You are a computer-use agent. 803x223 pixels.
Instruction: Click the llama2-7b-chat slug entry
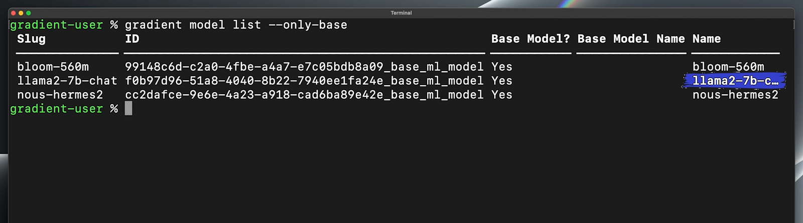pos(67,81)
